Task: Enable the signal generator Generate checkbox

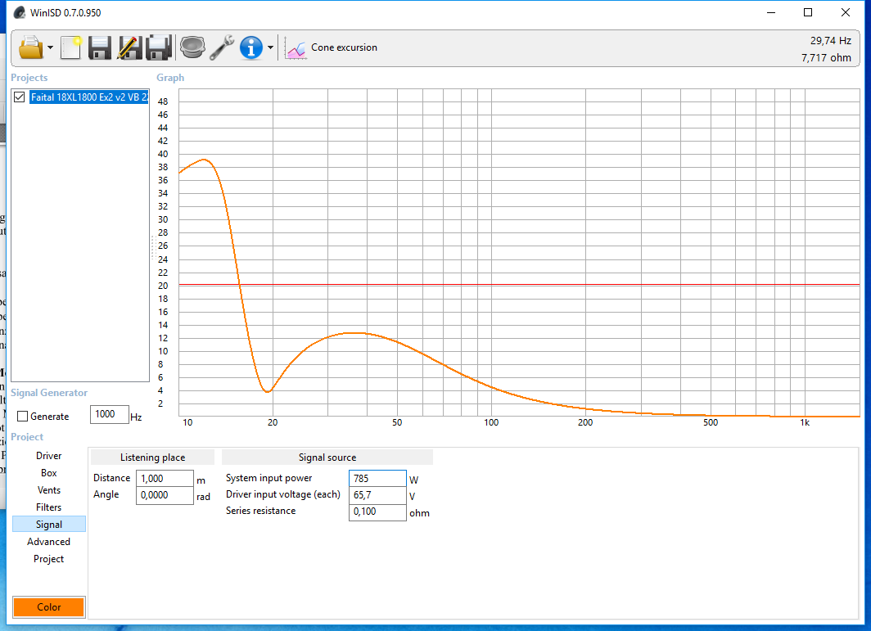Action: click(x=23, y=417)
